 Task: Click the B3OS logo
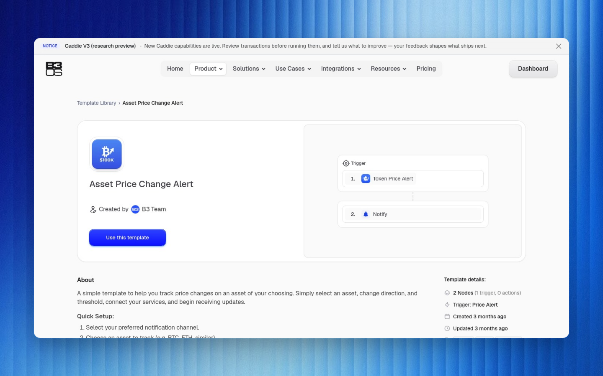click(x=54, y=69)
